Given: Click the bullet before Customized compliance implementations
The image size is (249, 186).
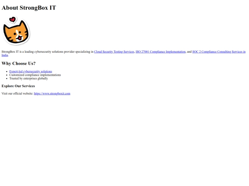Looking at the screenshot, I should pos(6,75).
